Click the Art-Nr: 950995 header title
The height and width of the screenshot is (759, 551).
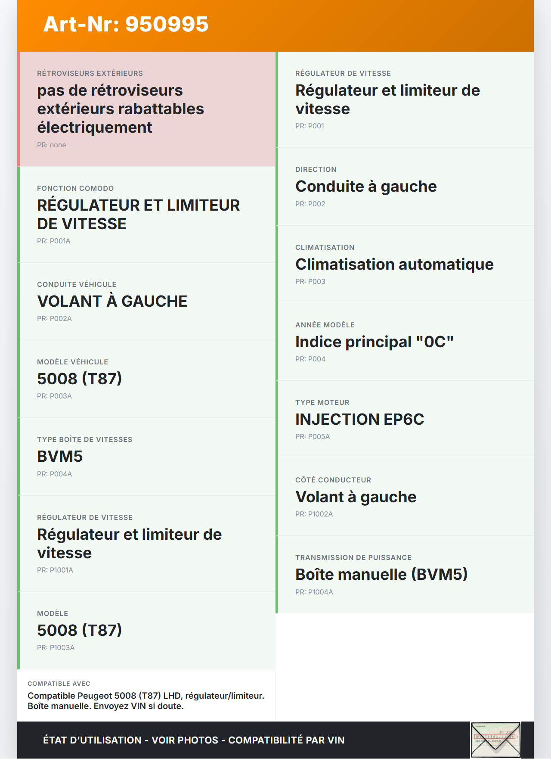[126, 24]
